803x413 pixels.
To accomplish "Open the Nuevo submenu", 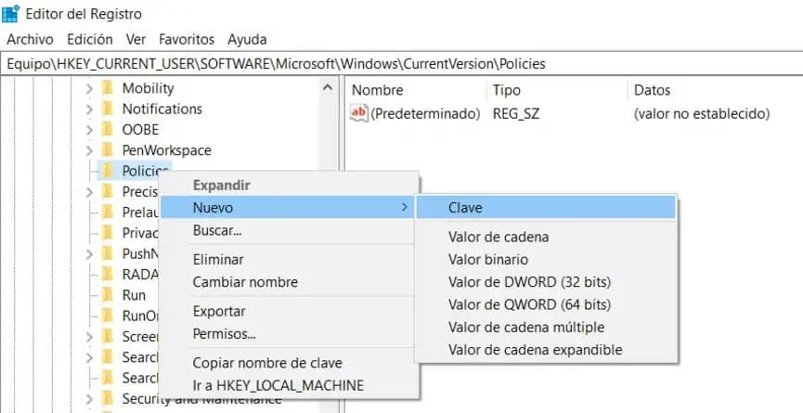I will (x=289, y=207).
